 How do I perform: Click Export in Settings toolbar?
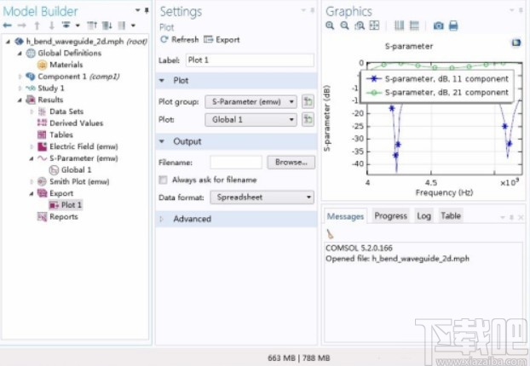click(x=222, y=39)
